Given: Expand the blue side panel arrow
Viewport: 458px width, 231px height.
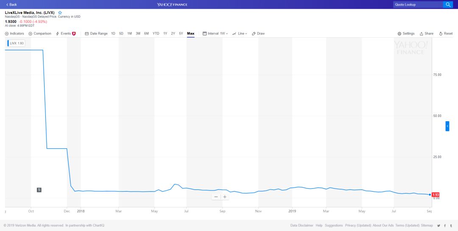Looking at the screenshot, I should tap(447, 126).
